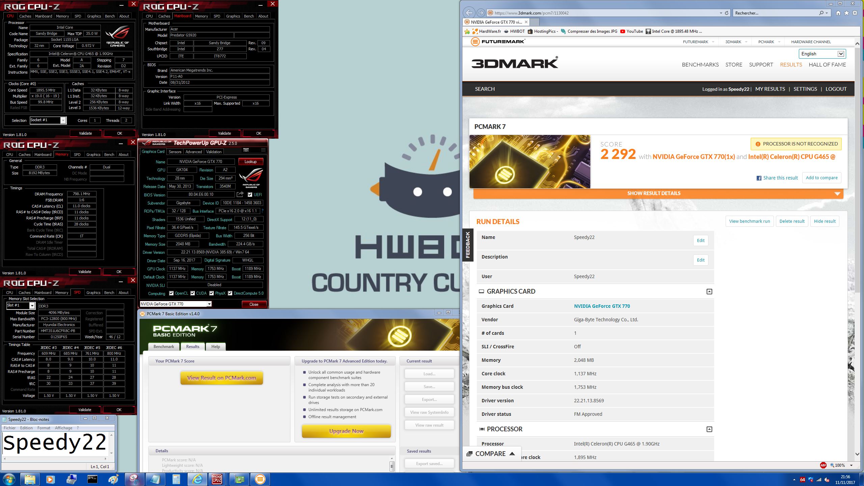The width and height of the screenshot is (864, 486).
Task: Click the Feedback side tab on 3DMark page
Action: coord(467,245)
